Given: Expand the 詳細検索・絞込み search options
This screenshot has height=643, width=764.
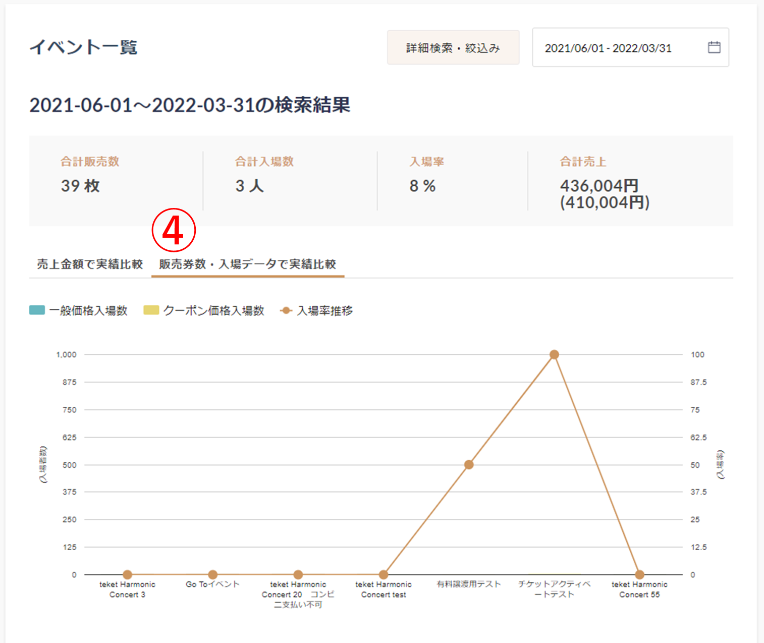Looking at the screenshot, I should pyautogui.click(x=452, y=47).
